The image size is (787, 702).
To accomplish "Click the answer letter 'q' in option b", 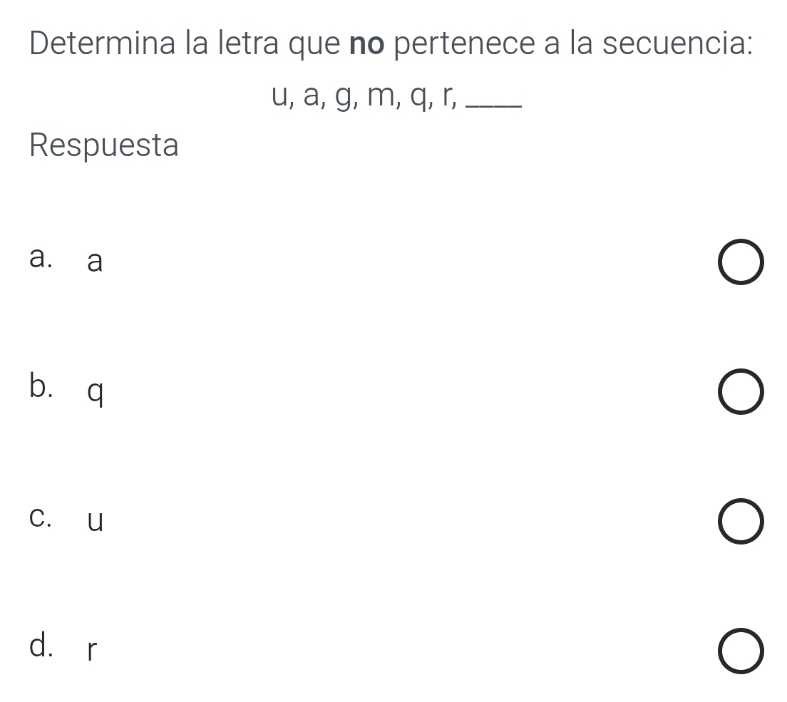I will point(95,392).
